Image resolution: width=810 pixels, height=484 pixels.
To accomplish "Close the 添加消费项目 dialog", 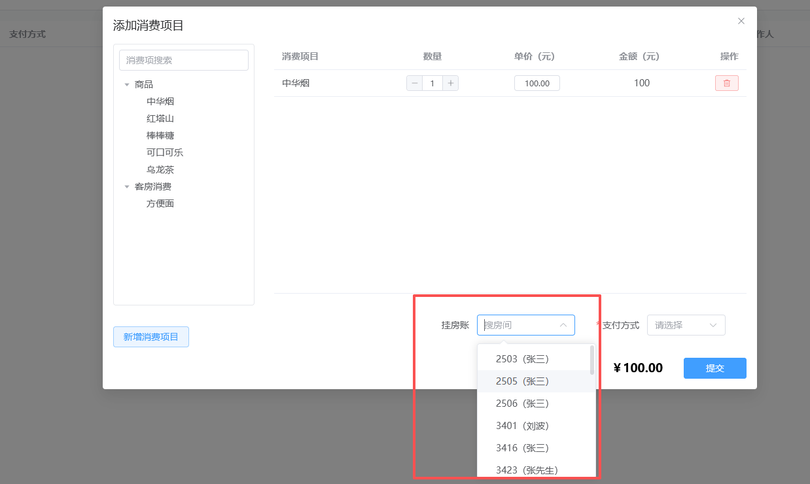I will (741, 21).
